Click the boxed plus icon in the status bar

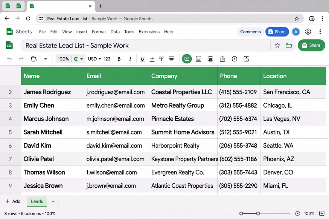[322, 214]
